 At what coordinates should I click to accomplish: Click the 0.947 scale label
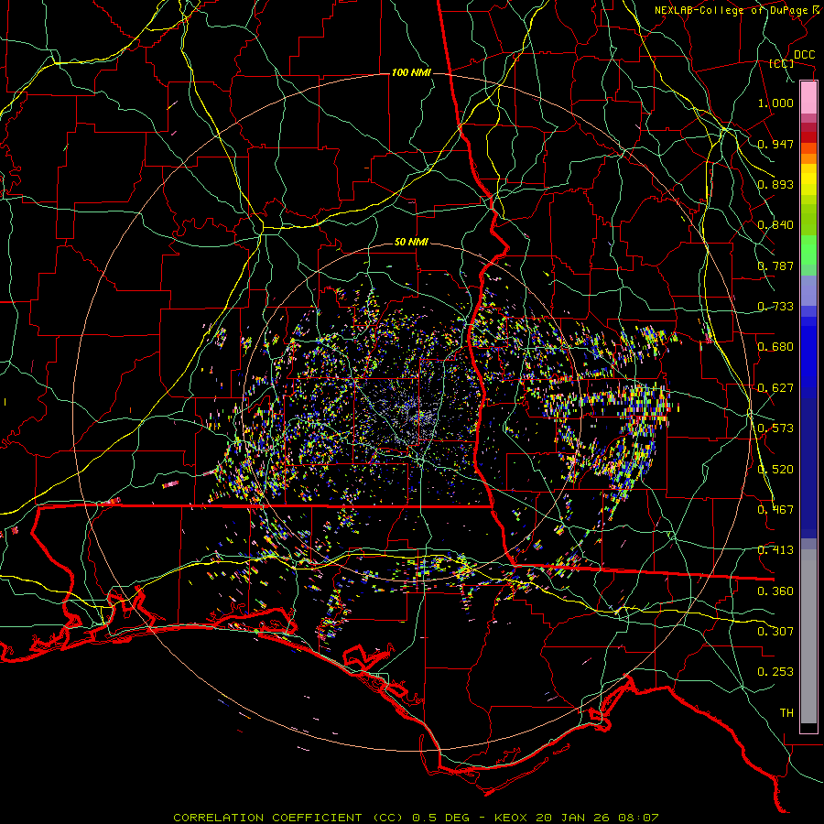[775, 144]
